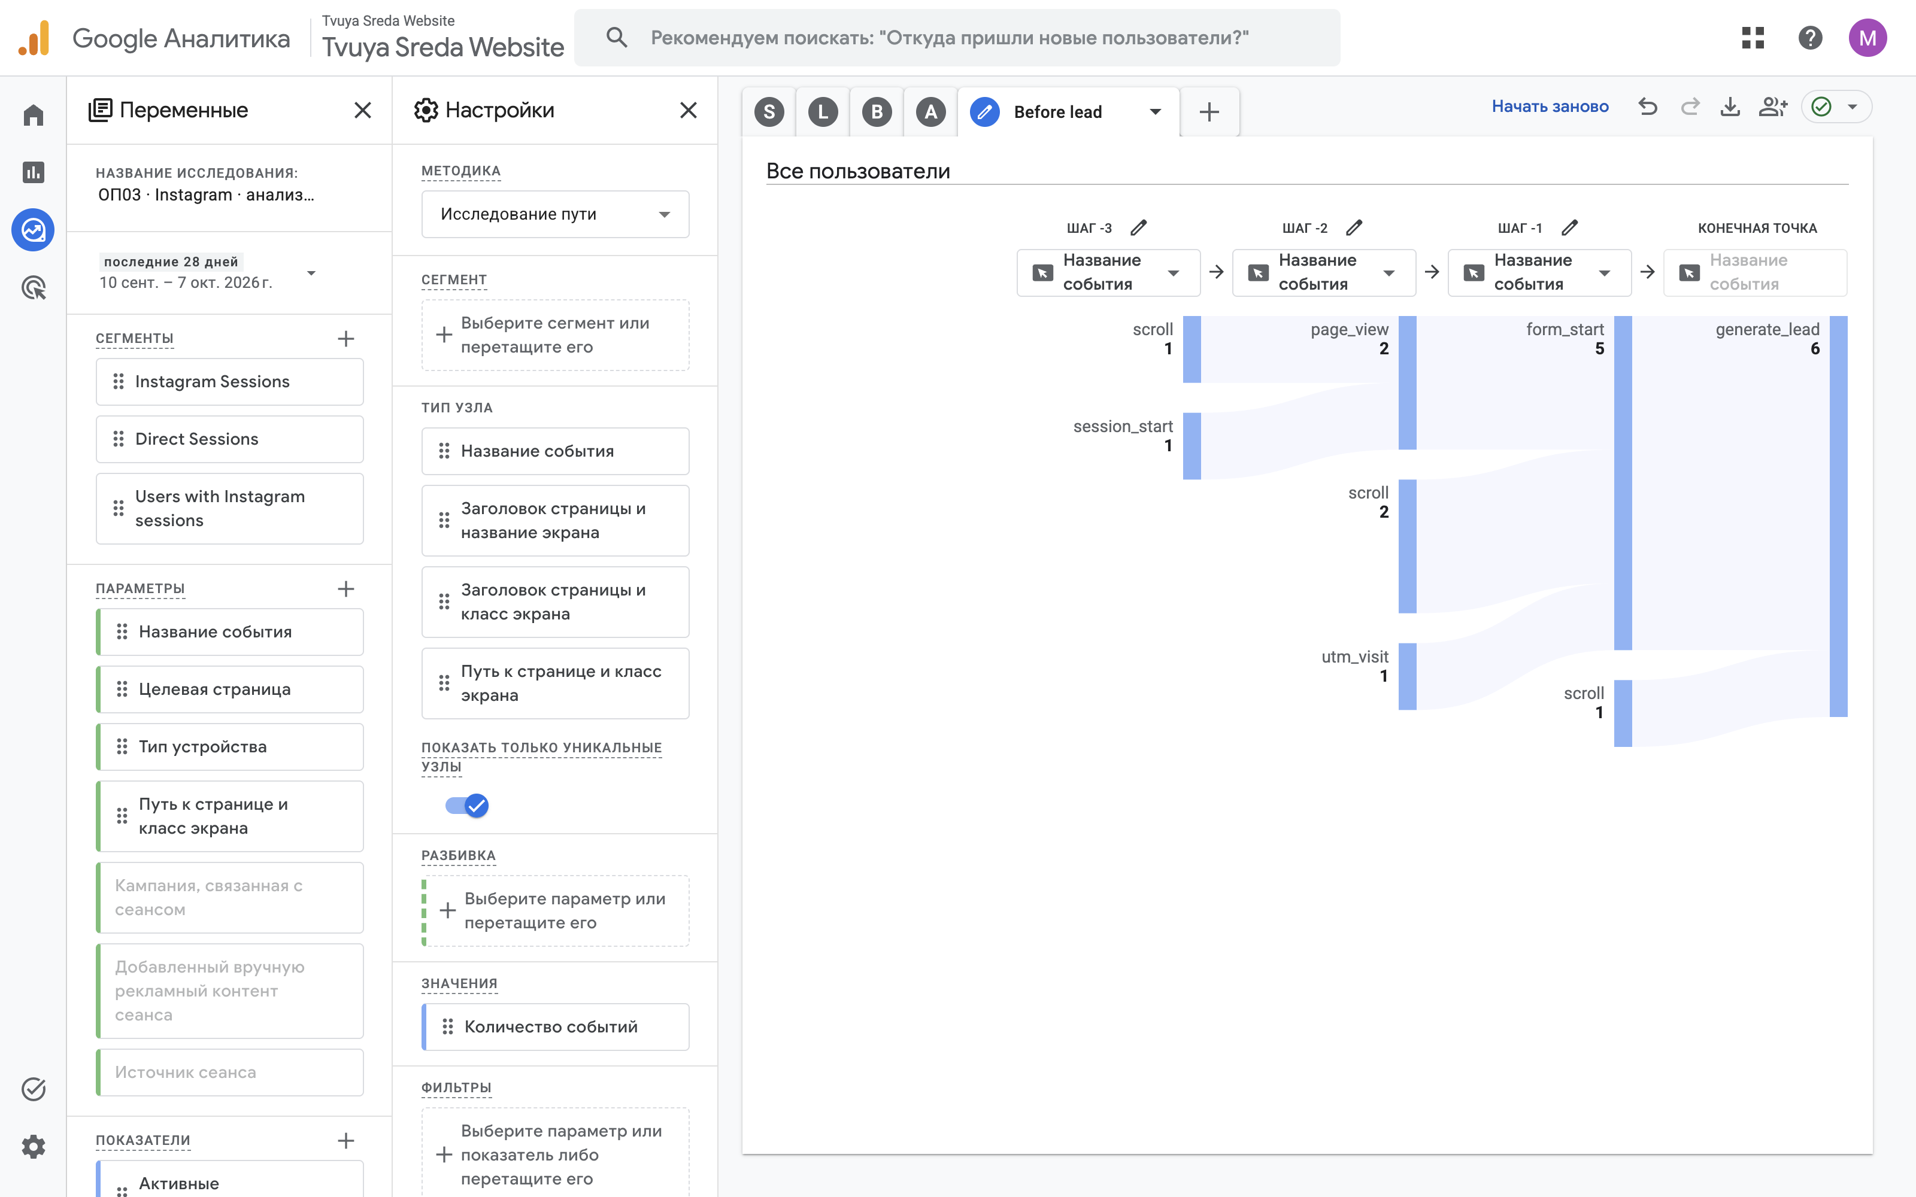Select the Direct Sessions segment
Viewport: 1916px width, 1197px height.
pyautogui.click(x=229, y=439)
